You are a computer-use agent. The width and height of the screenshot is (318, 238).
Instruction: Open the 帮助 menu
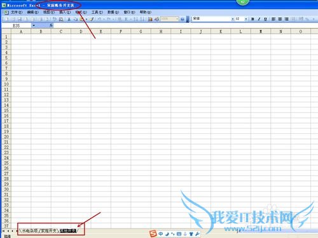point(146,12)
